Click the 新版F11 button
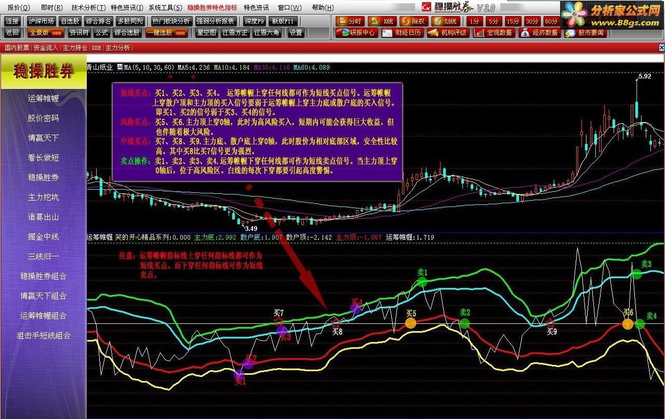The image size is (665, 419). click(x=283, y=21)
